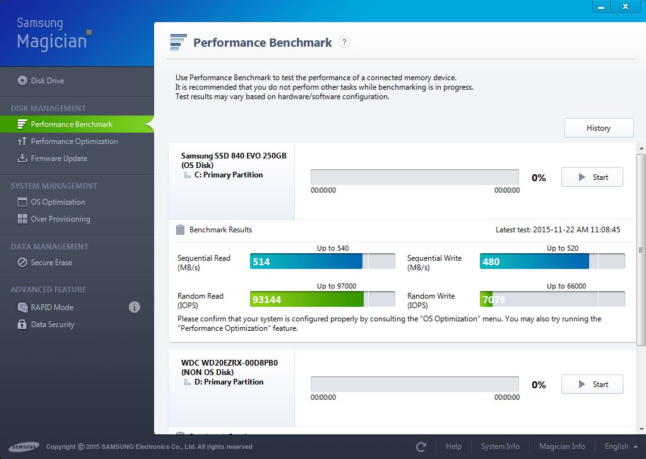Screen dimensions: 646x459
Task: Start benchmark for WDC WD20EZRX disk
Action: coord(592,384)
